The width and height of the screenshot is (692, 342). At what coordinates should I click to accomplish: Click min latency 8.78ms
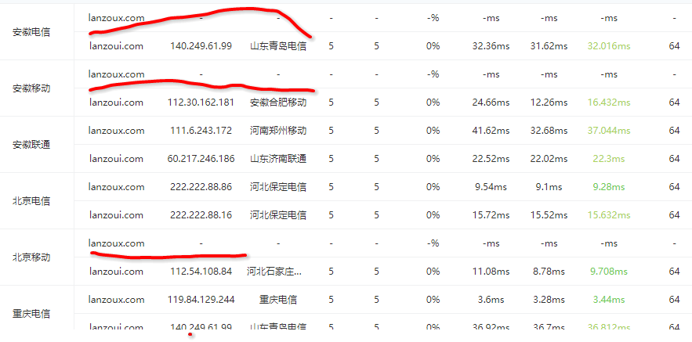click(549, 272)
